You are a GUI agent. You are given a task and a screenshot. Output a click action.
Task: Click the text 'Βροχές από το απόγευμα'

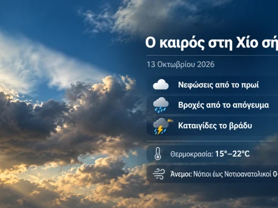coord(224,105)
